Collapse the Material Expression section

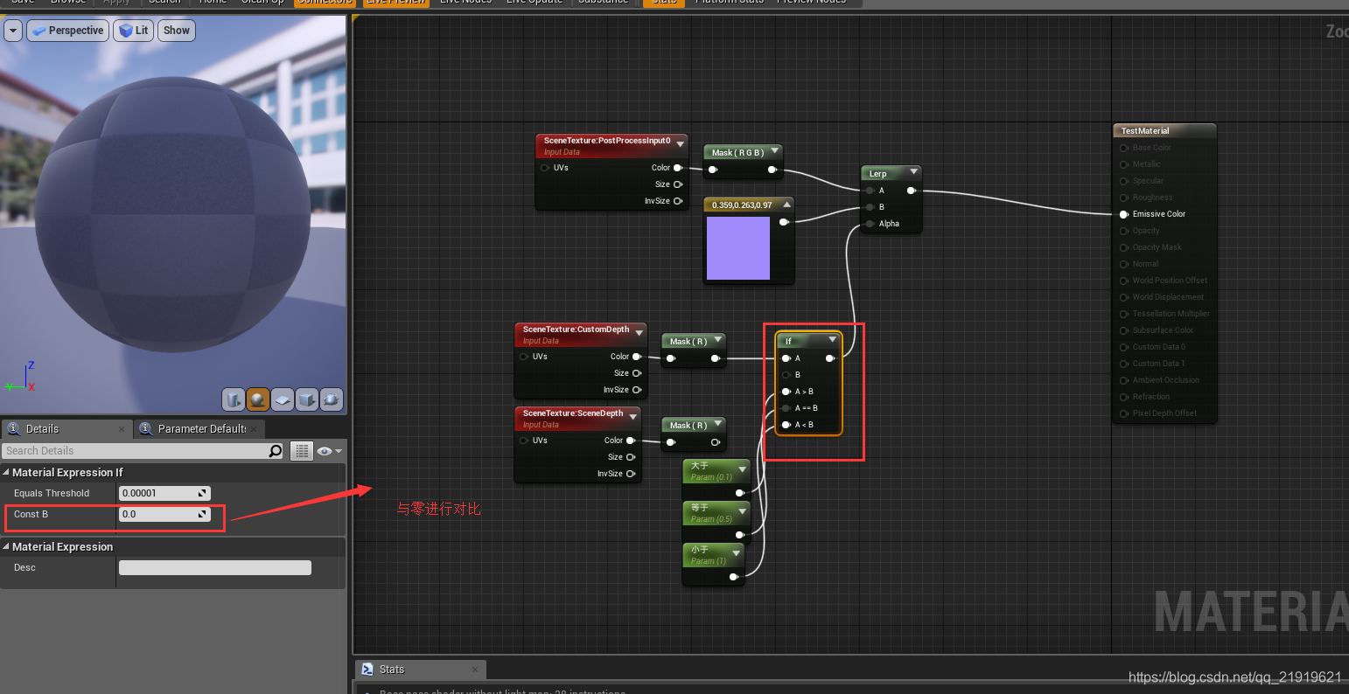(6, 546)
